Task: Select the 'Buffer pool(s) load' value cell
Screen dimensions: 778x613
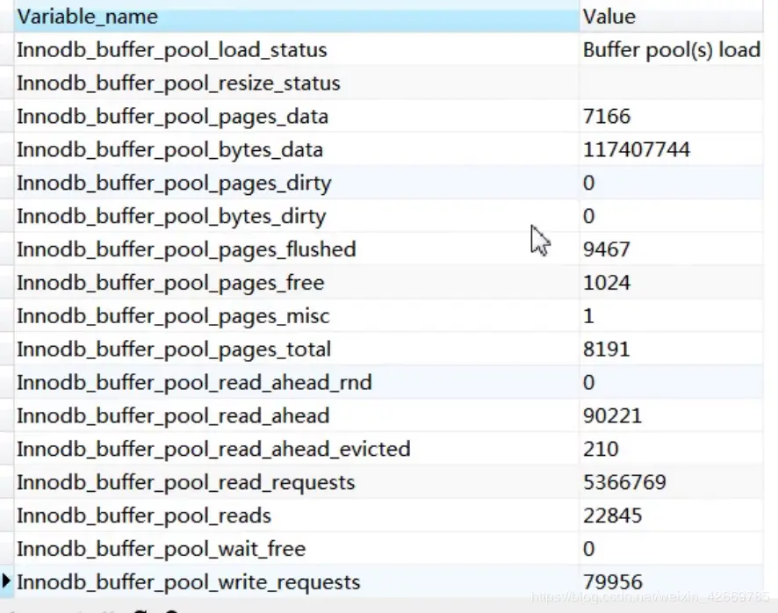Action: pos(672,50)
